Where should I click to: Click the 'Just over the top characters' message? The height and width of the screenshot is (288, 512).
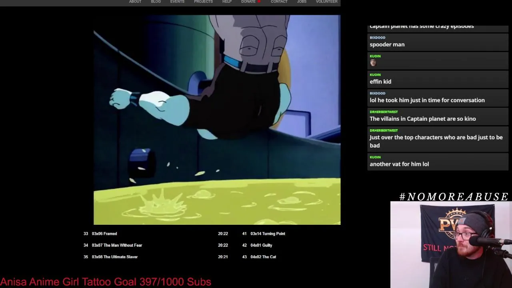tap(436, 141)
